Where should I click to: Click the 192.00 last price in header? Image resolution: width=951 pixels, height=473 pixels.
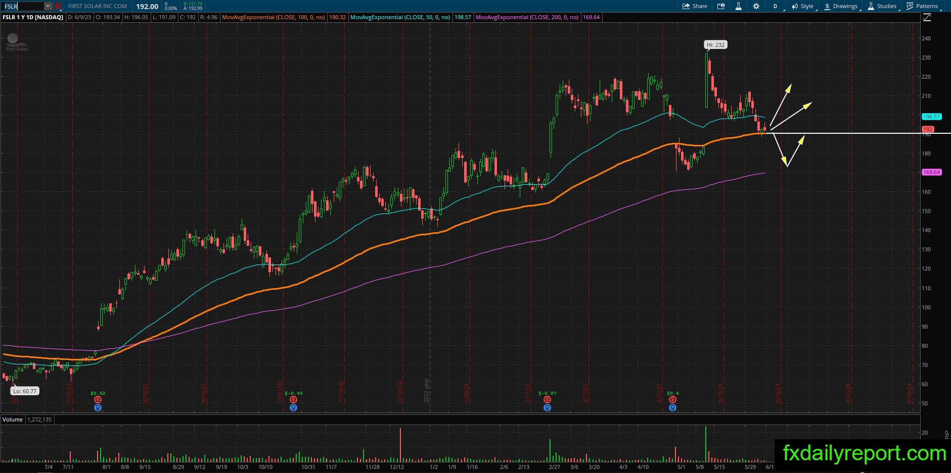[147, 7]
